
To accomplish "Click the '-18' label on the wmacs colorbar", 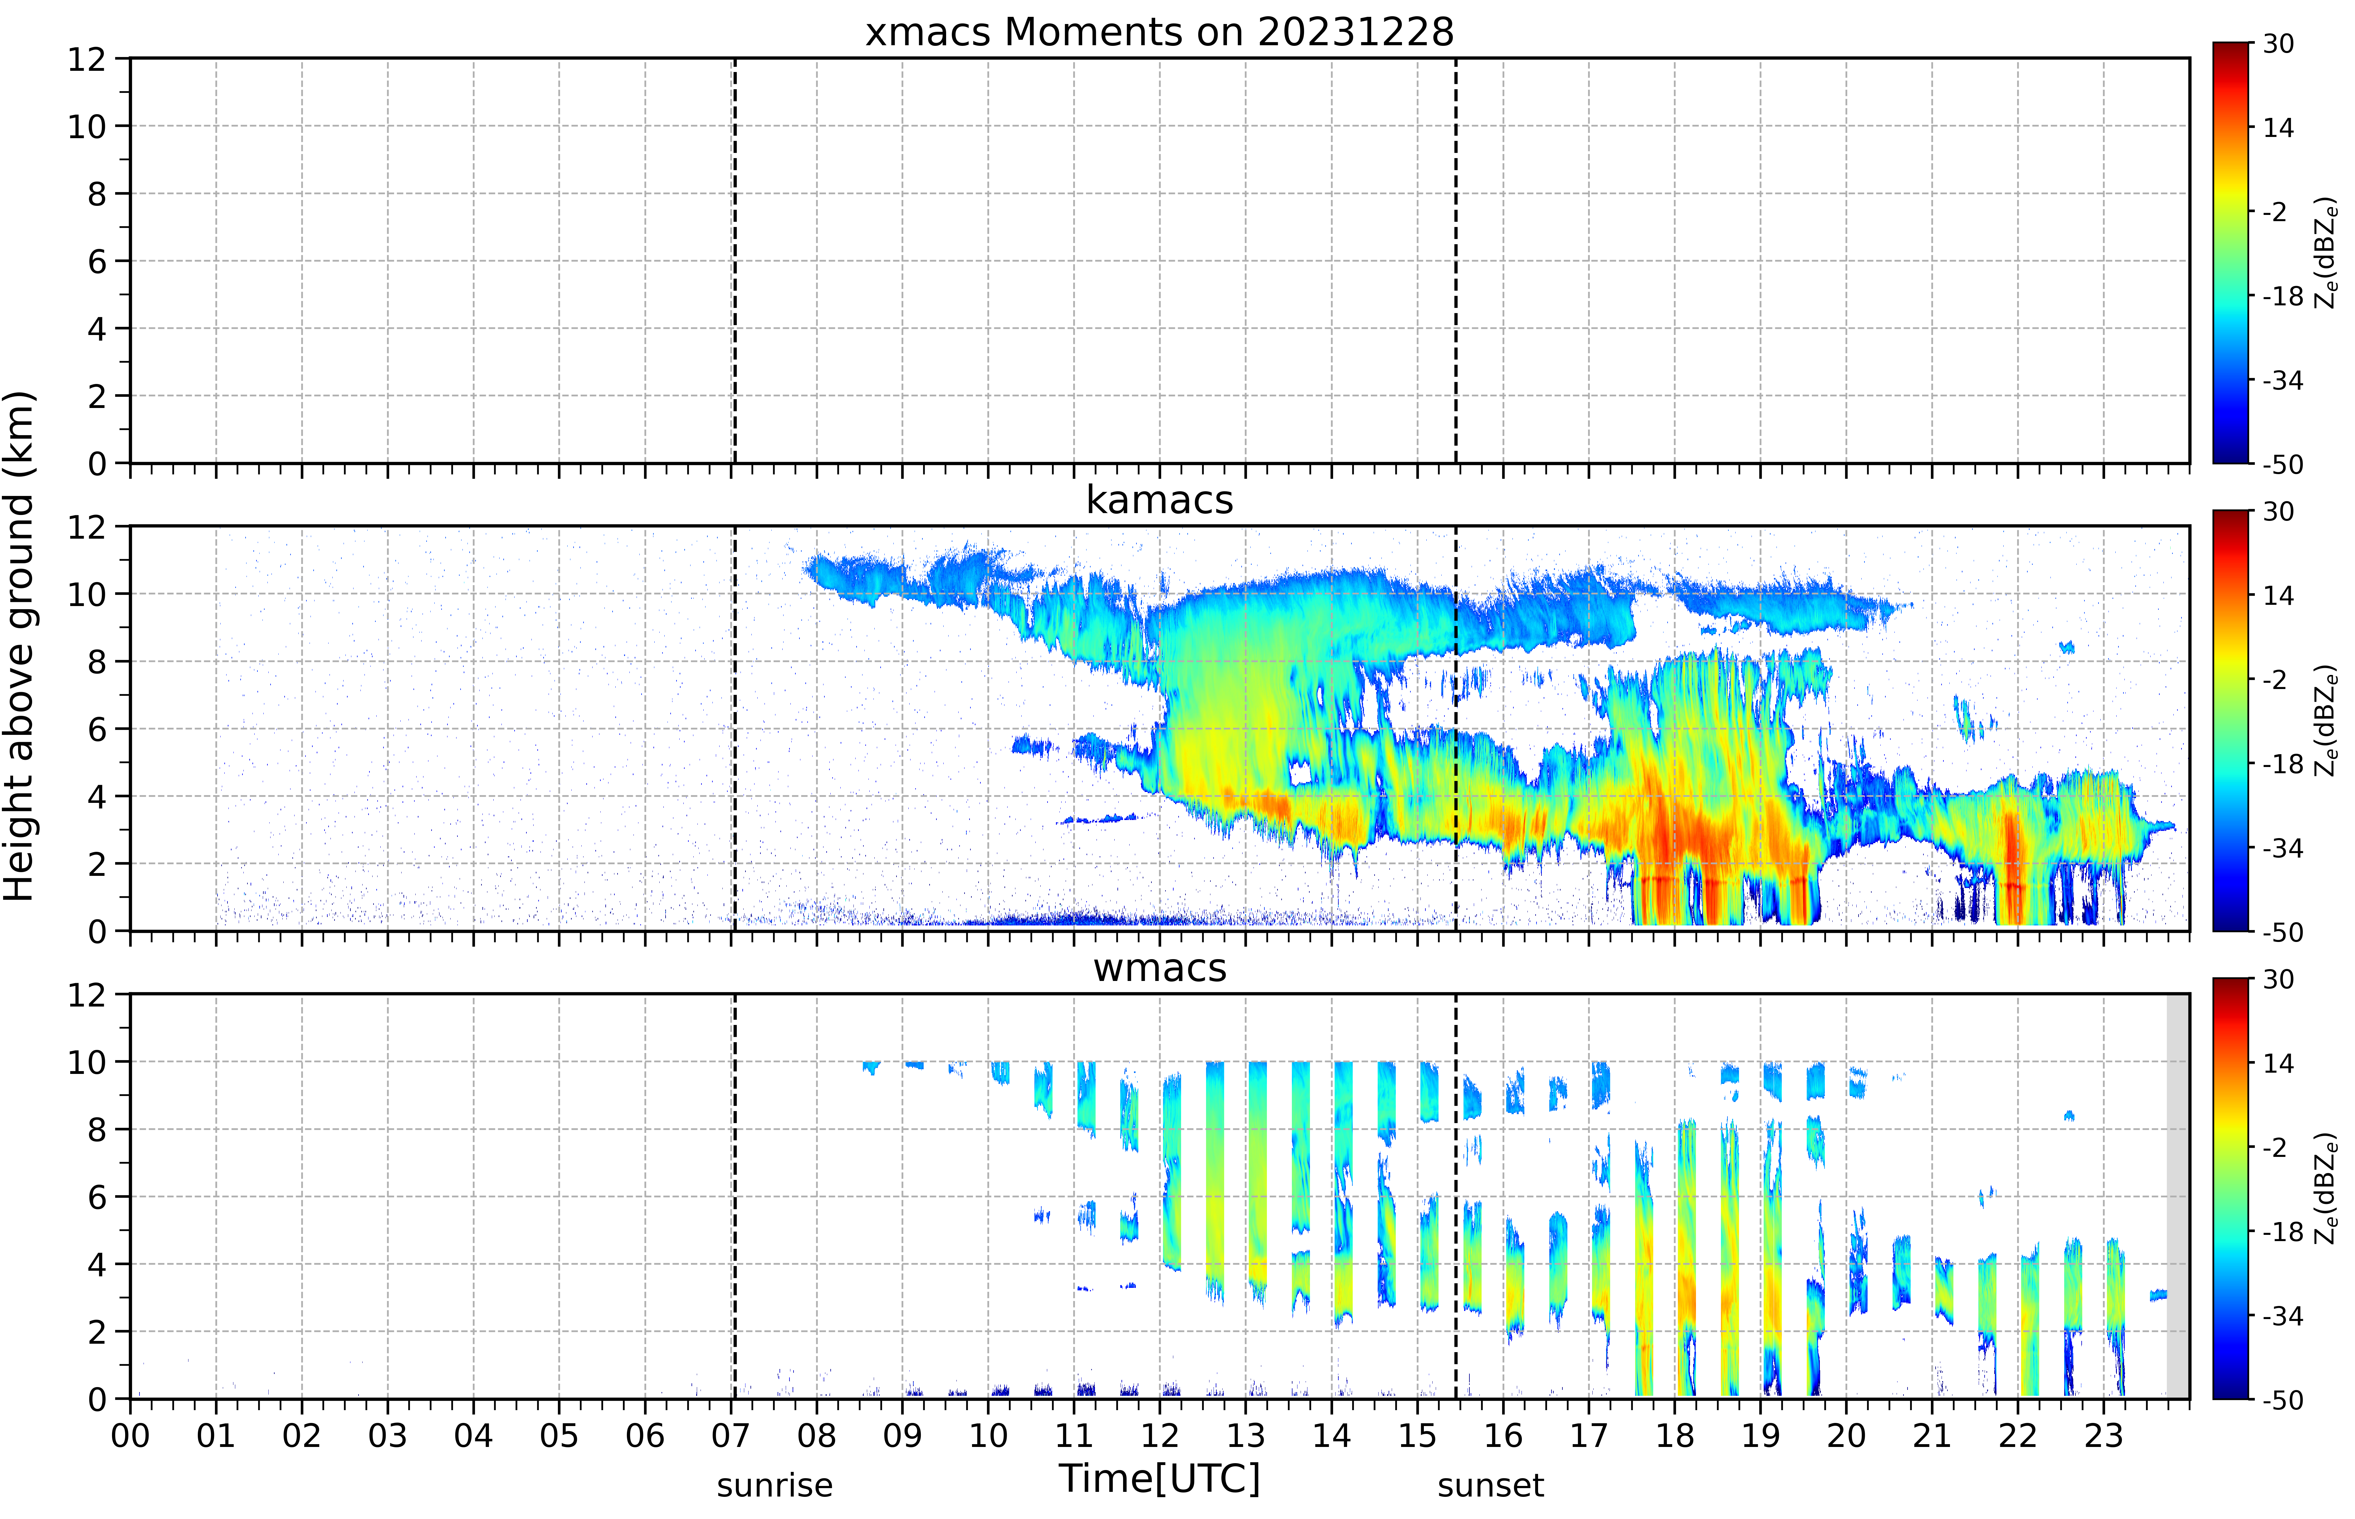I will point(2283,1232).
